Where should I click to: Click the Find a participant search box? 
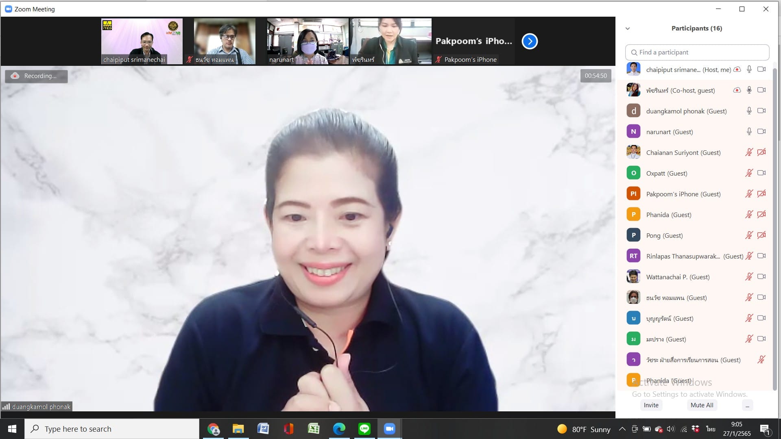[697, 52]
